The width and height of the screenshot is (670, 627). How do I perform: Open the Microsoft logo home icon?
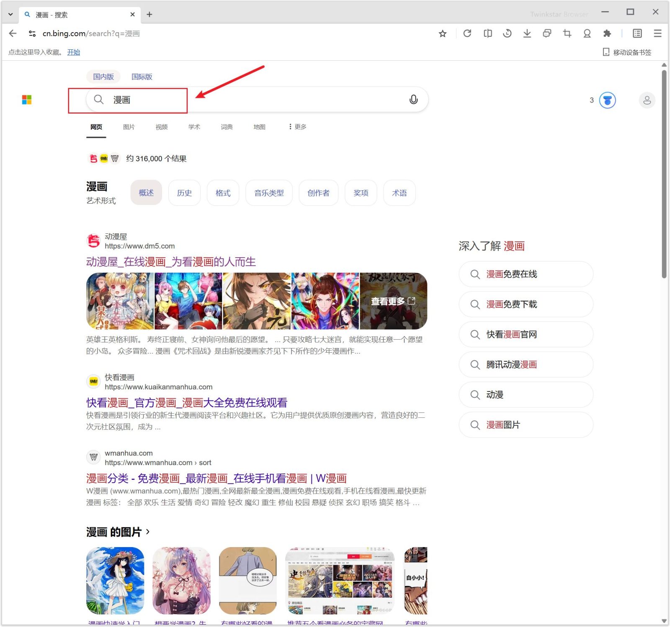tap(27, 100)
